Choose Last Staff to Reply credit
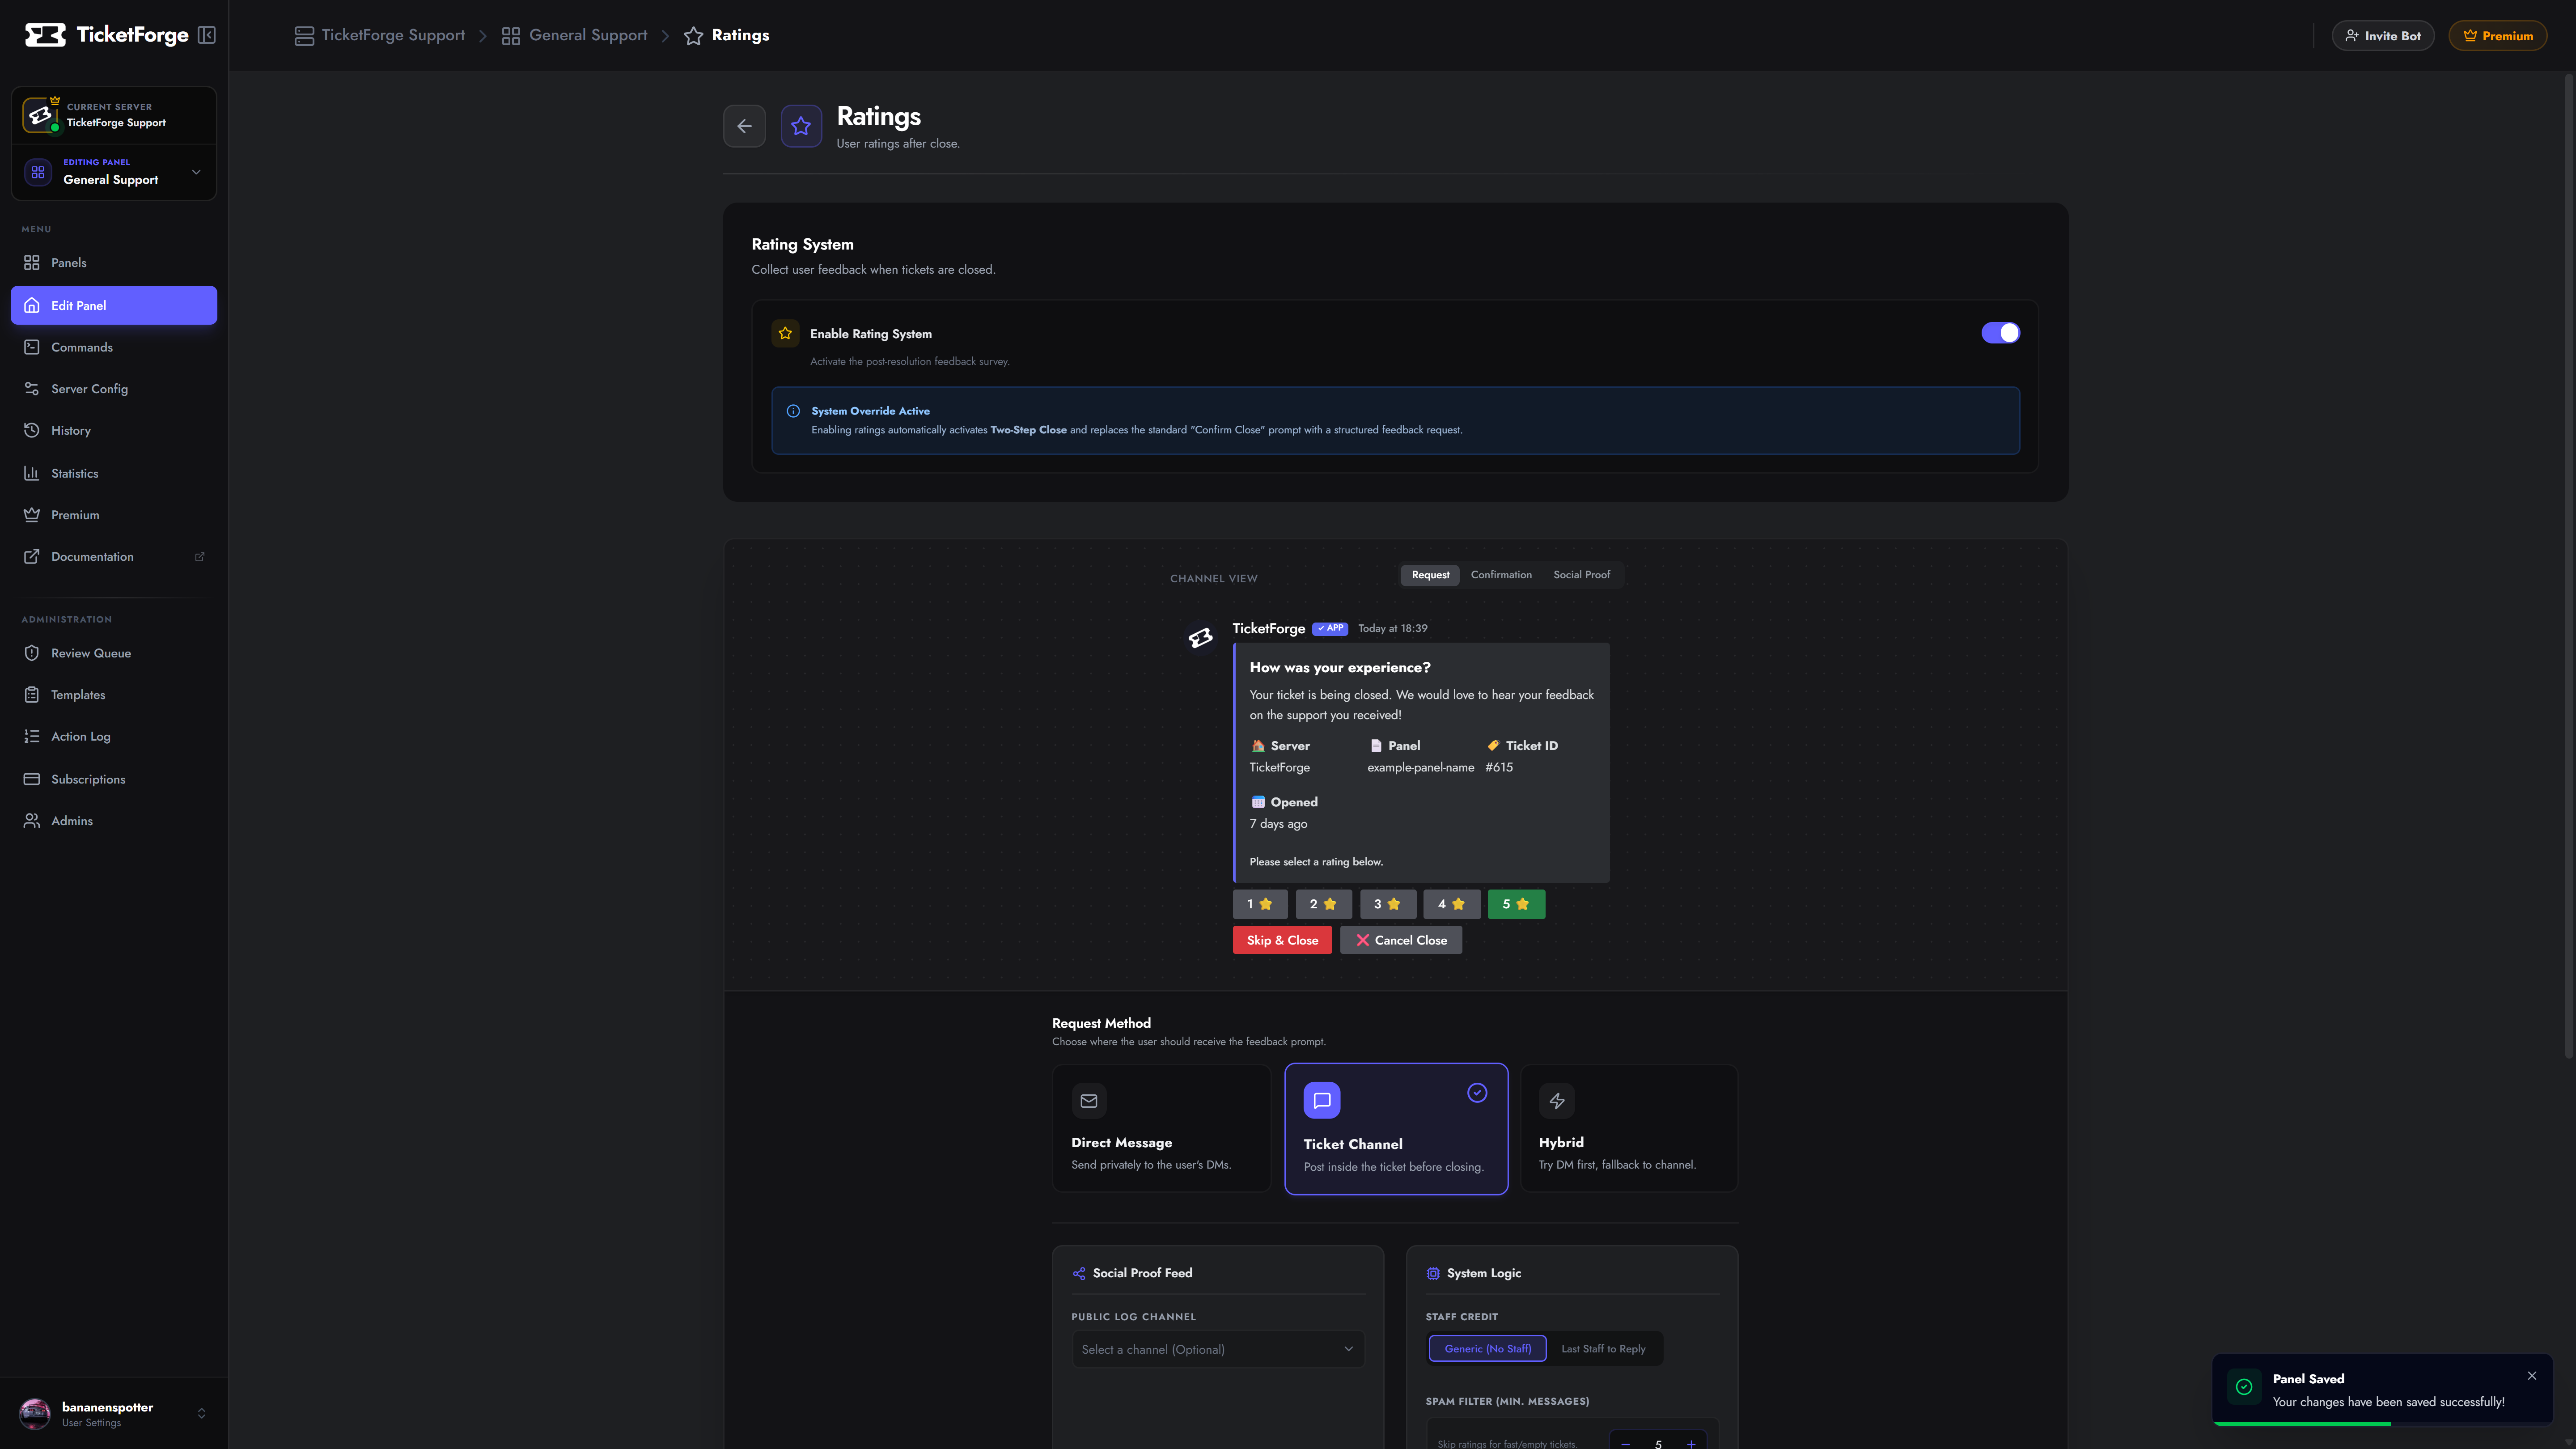This screenshot has height=1449, width=2576. [x=1603, y=1349]
